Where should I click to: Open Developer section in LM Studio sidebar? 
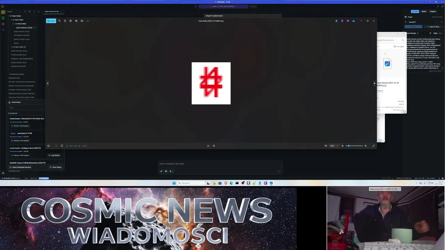3,18
